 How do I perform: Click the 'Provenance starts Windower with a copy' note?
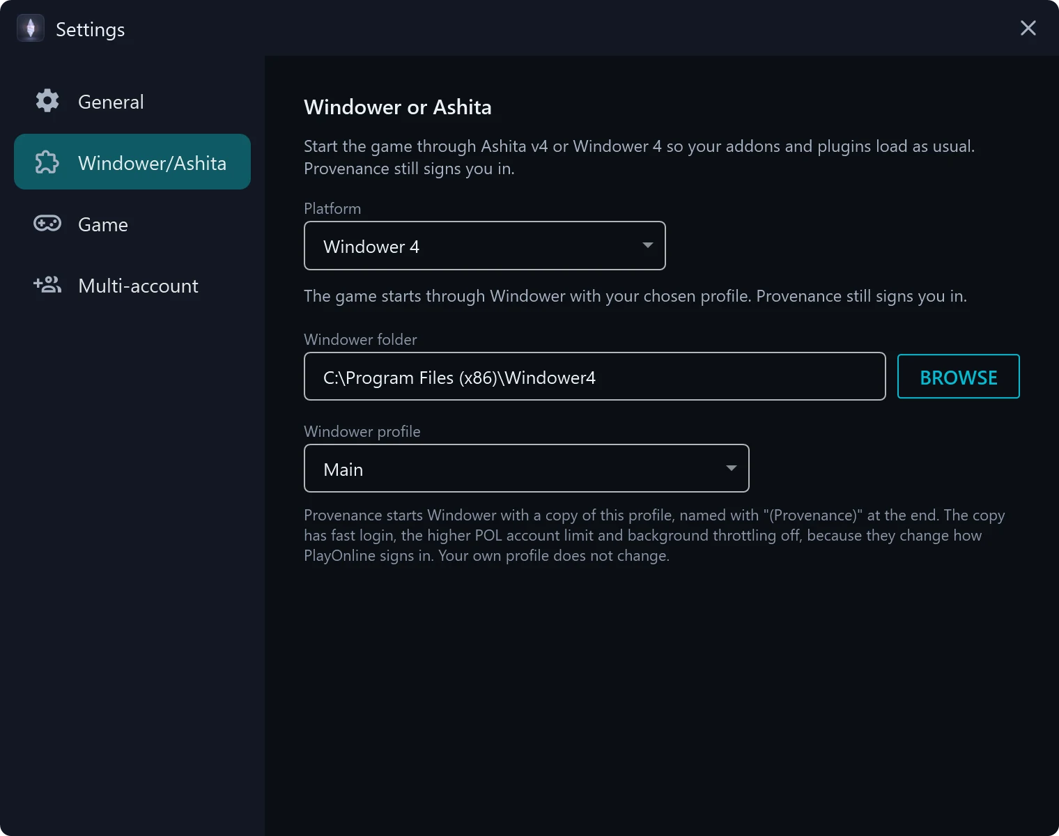[x=654, y=535]
